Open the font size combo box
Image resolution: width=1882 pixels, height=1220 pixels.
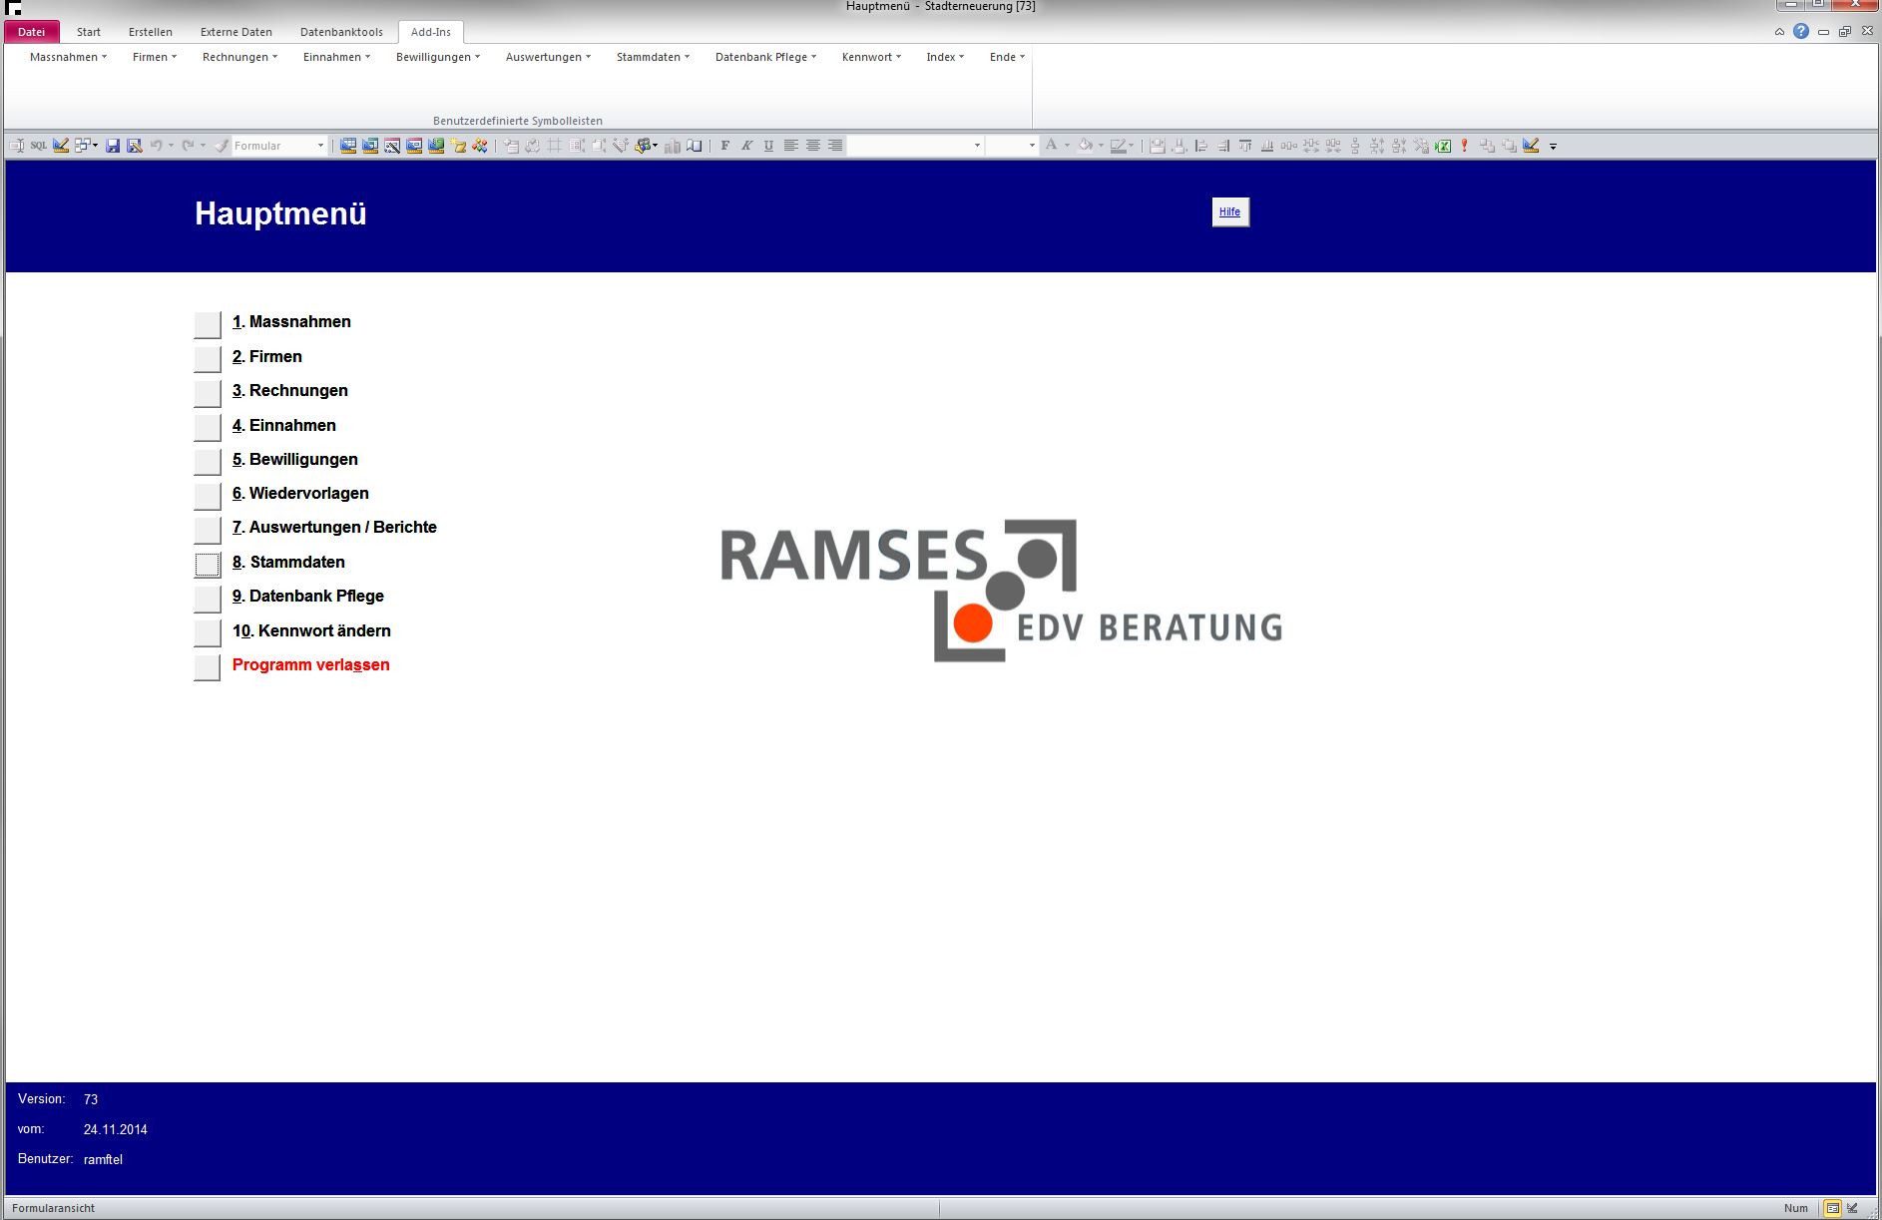(1012, 146)
